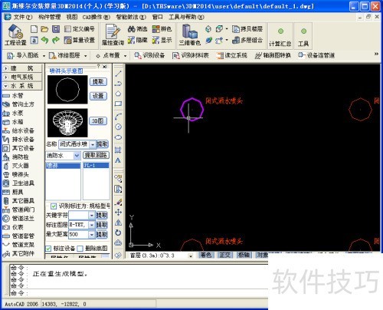The image size is (383, 310).
Task: Click the 多层组合 multi-floor combine tool
Action: [247, 40]
